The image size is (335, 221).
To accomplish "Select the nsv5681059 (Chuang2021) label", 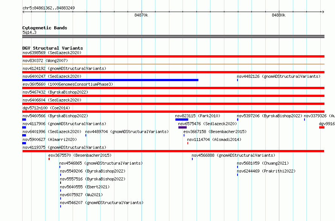I will [x=263, y=163].
